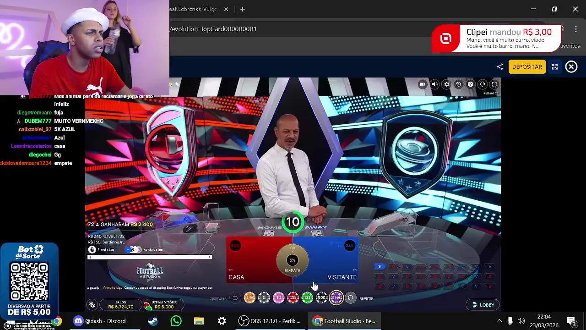Click the Clipei donation notification

pyautogui.click(x=496, y=38)
